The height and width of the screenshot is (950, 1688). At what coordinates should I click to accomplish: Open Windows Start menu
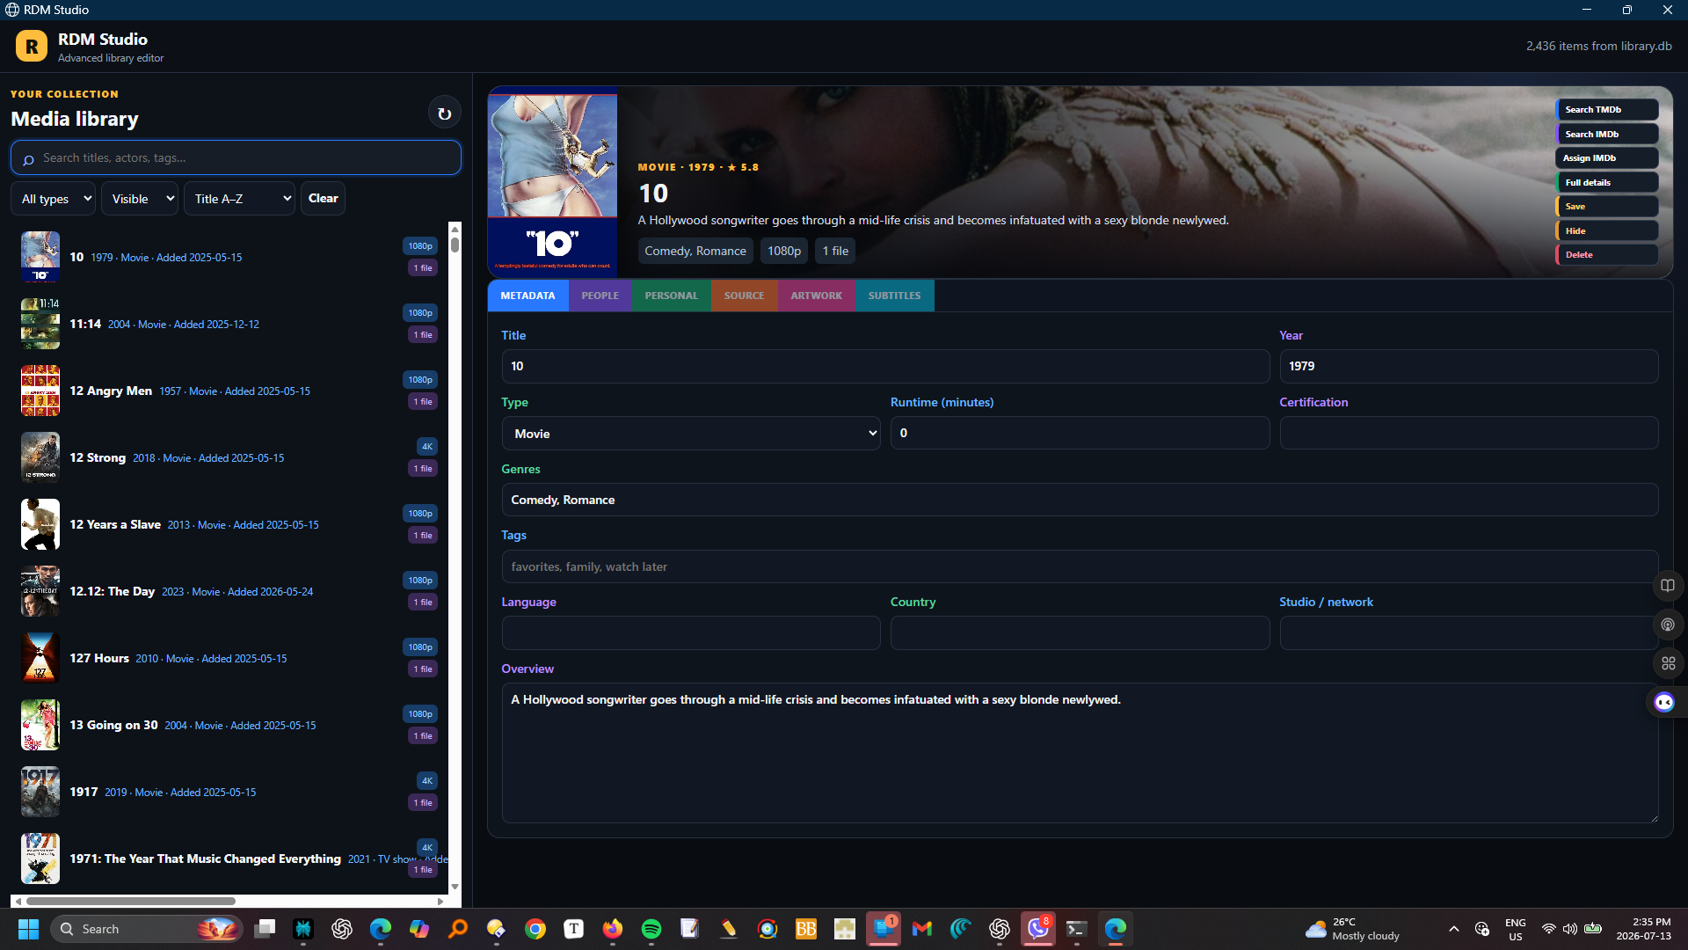tap(28, 929)
